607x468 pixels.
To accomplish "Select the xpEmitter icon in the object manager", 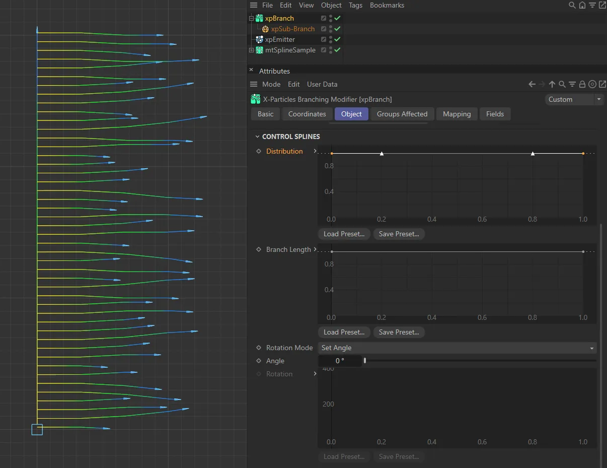I will coord(259,39).
